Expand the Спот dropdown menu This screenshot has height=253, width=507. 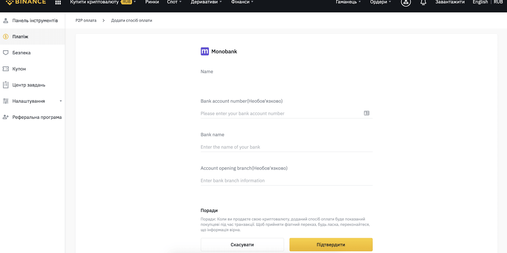click(180, 2)
